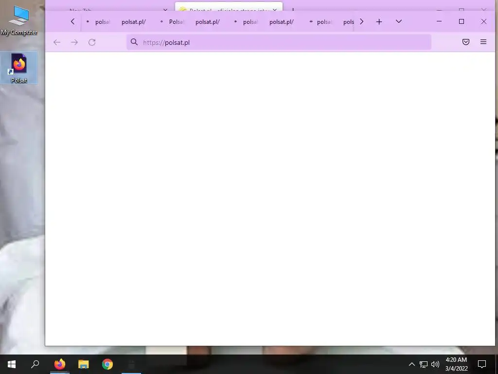
Task: Select the truncated 'pols' tab beside right arrow
Action: (x=348, y=21)
